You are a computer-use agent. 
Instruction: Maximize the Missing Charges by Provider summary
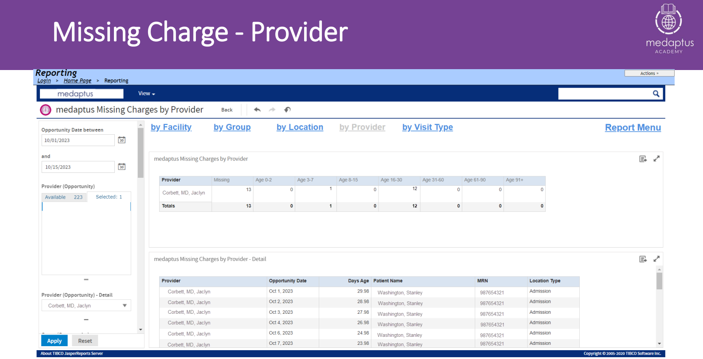point(656,159)
